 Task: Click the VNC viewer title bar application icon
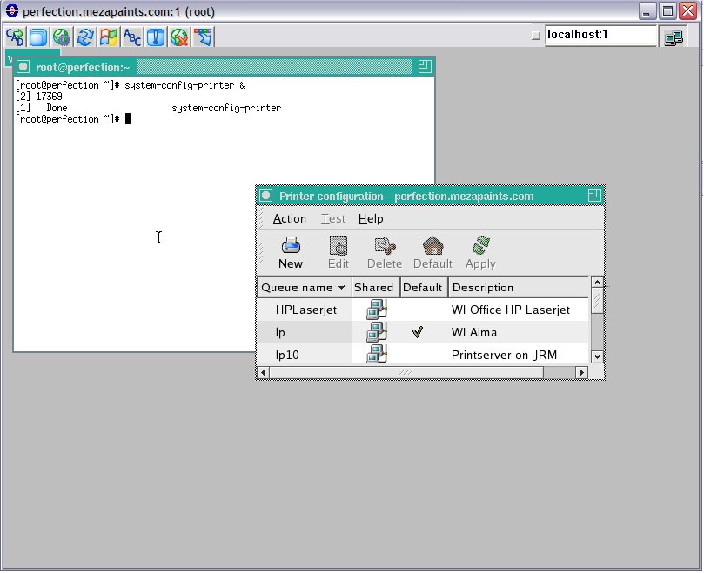pyautogui.click(x=11, y=10)
